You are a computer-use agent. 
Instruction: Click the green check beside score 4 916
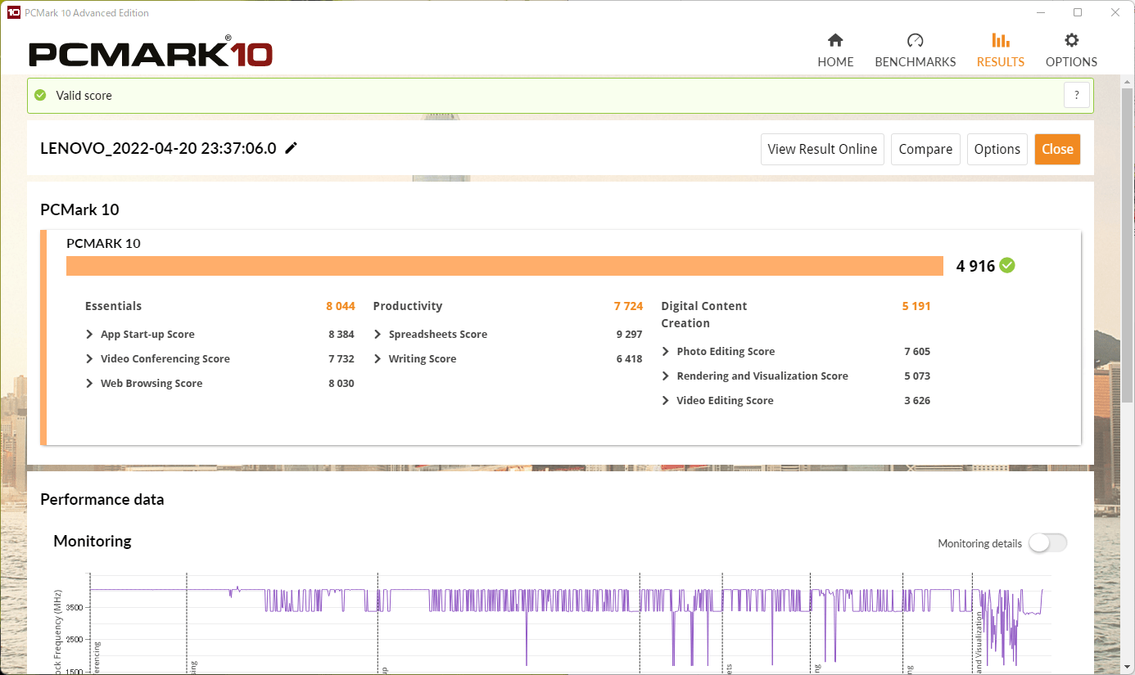[1007, 265]
